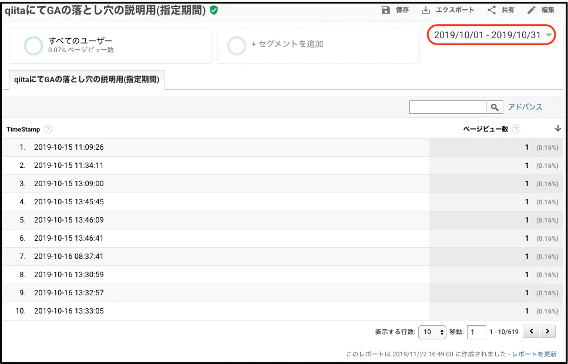568x364 pixels.
Task: Click the report title heading
Action: (x=105, y=11)
